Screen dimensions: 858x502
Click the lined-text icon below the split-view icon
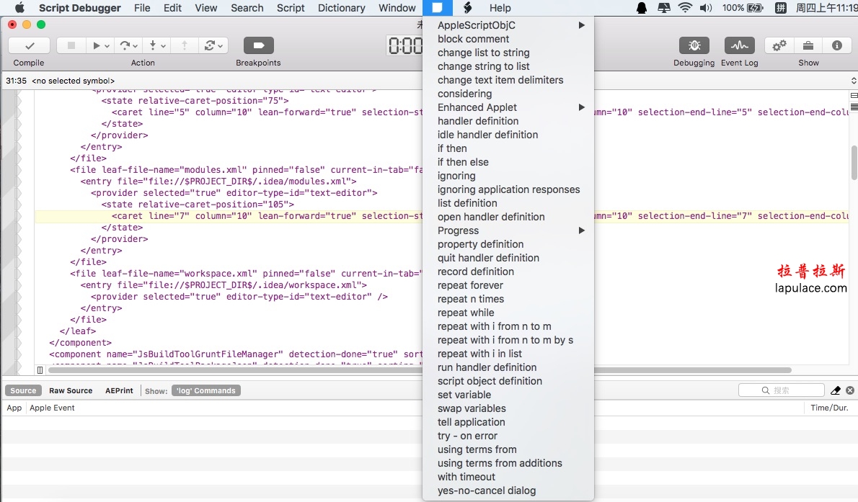(x=854, y=106)
